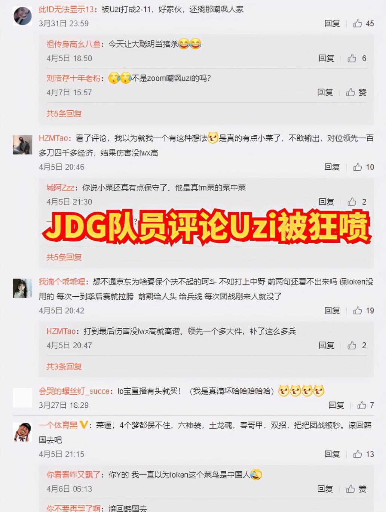
Task: Reply to the 3月31日 23:59 comment
Action: (332, 24)
